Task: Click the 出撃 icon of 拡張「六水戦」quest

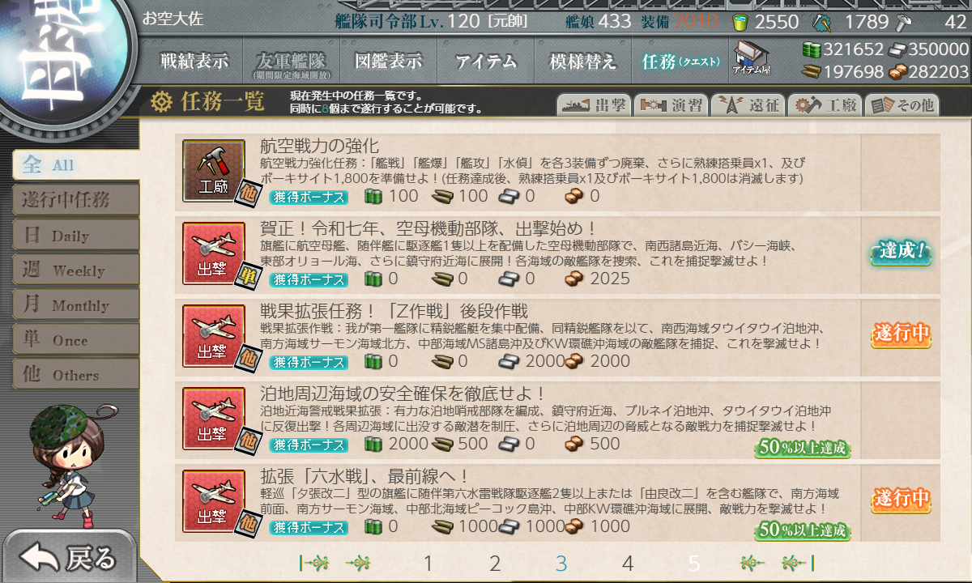Action: click(213, 501)
